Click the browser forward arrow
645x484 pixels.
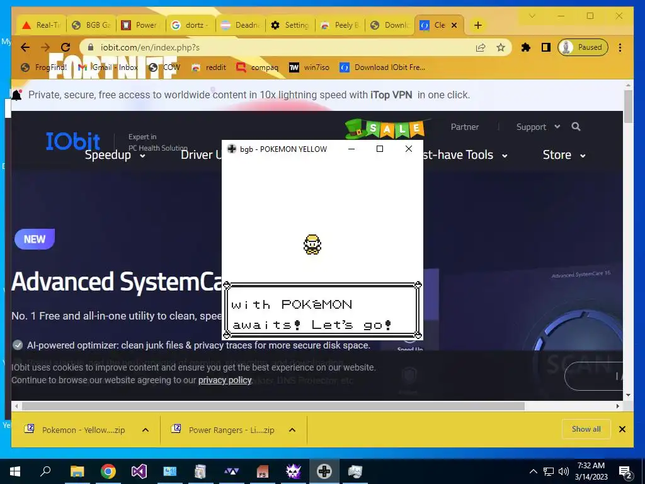45,47
